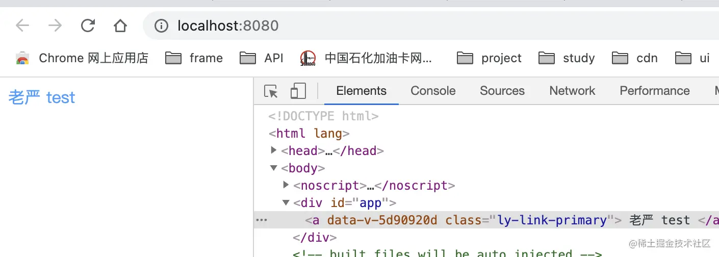Collapse the body element node

274,168
